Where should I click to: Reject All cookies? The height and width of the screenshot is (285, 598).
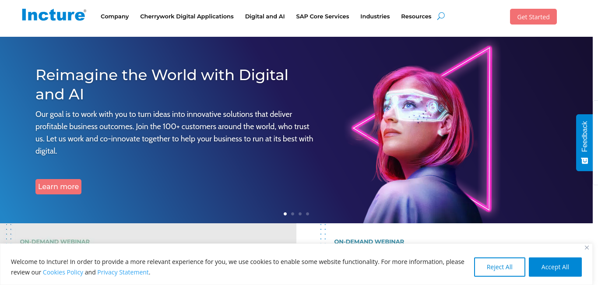[x=500, y=267]
